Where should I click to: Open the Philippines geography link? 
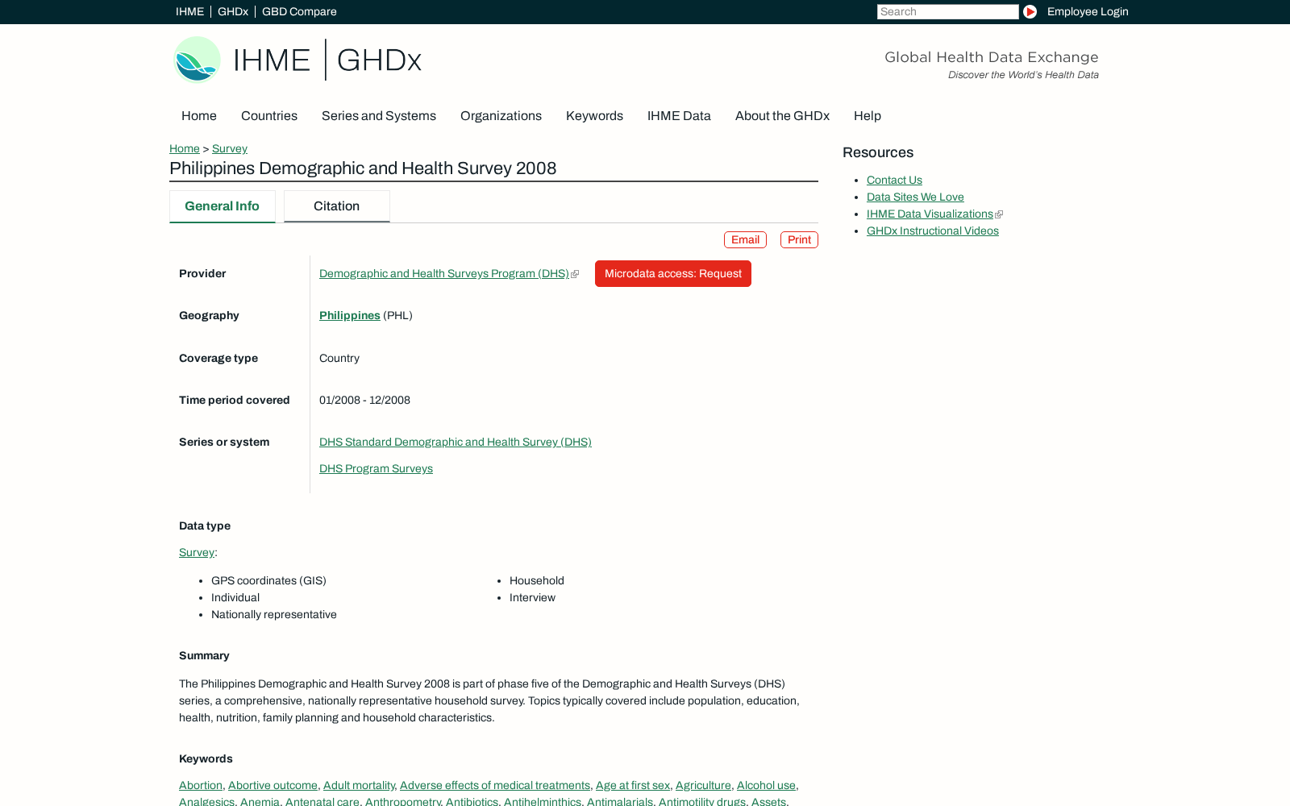(350, 315)
